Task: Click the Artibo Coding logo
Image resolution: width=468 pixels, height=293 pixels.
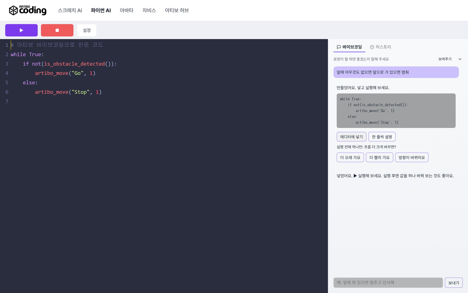Action: coord(28,10)
